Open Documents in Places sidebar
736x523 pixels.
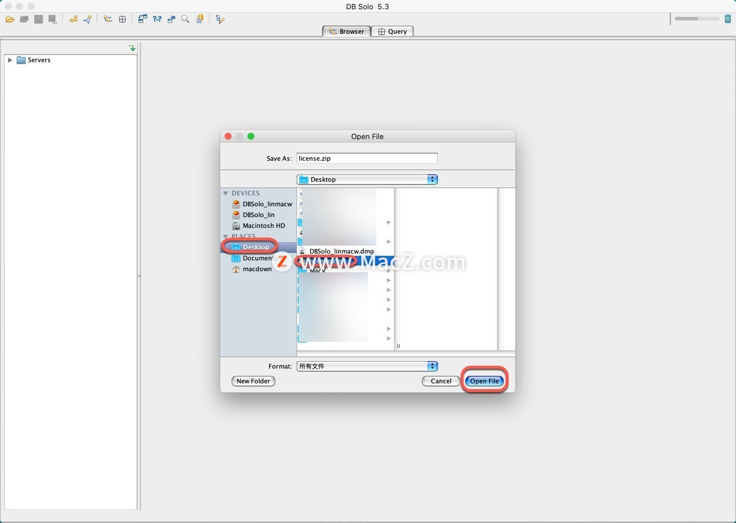coord(254,258)
